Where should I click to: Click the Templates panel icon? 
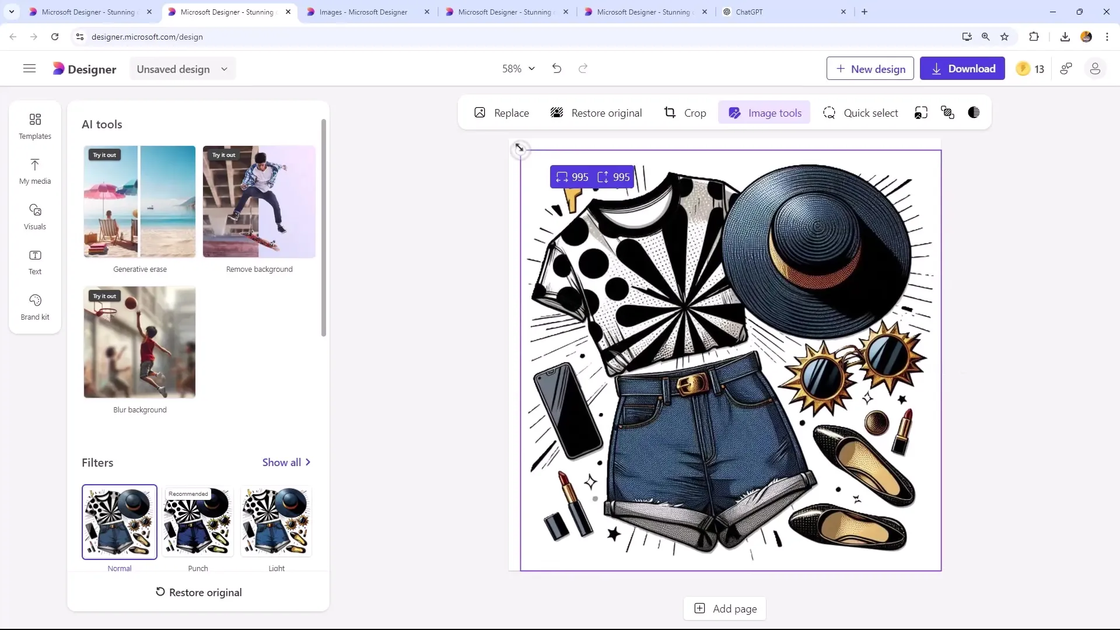34,125
